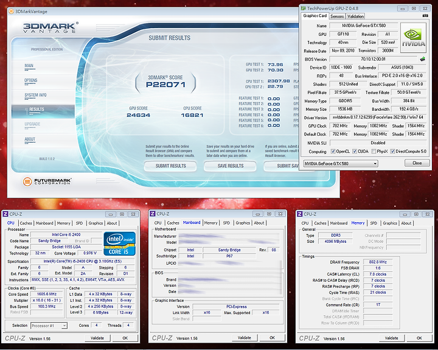Open the UPGRADE section in 3DMark Vantage

pos(32,124)
